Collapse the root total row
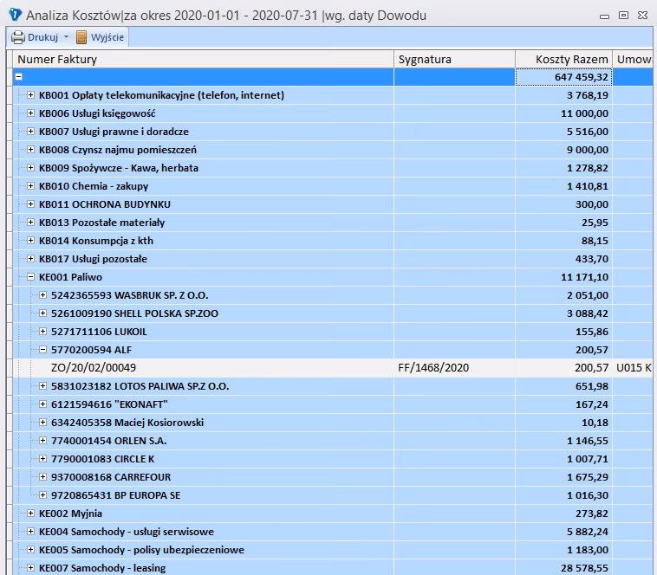 pos(18,76)
